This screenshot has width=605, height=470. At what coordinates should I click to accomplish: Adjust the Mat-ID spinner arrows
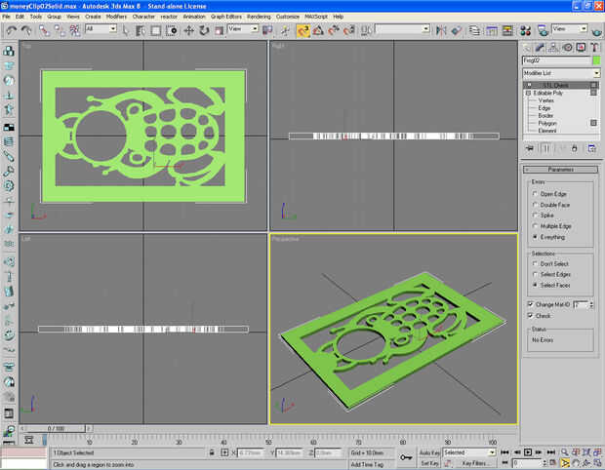(591, 304)
